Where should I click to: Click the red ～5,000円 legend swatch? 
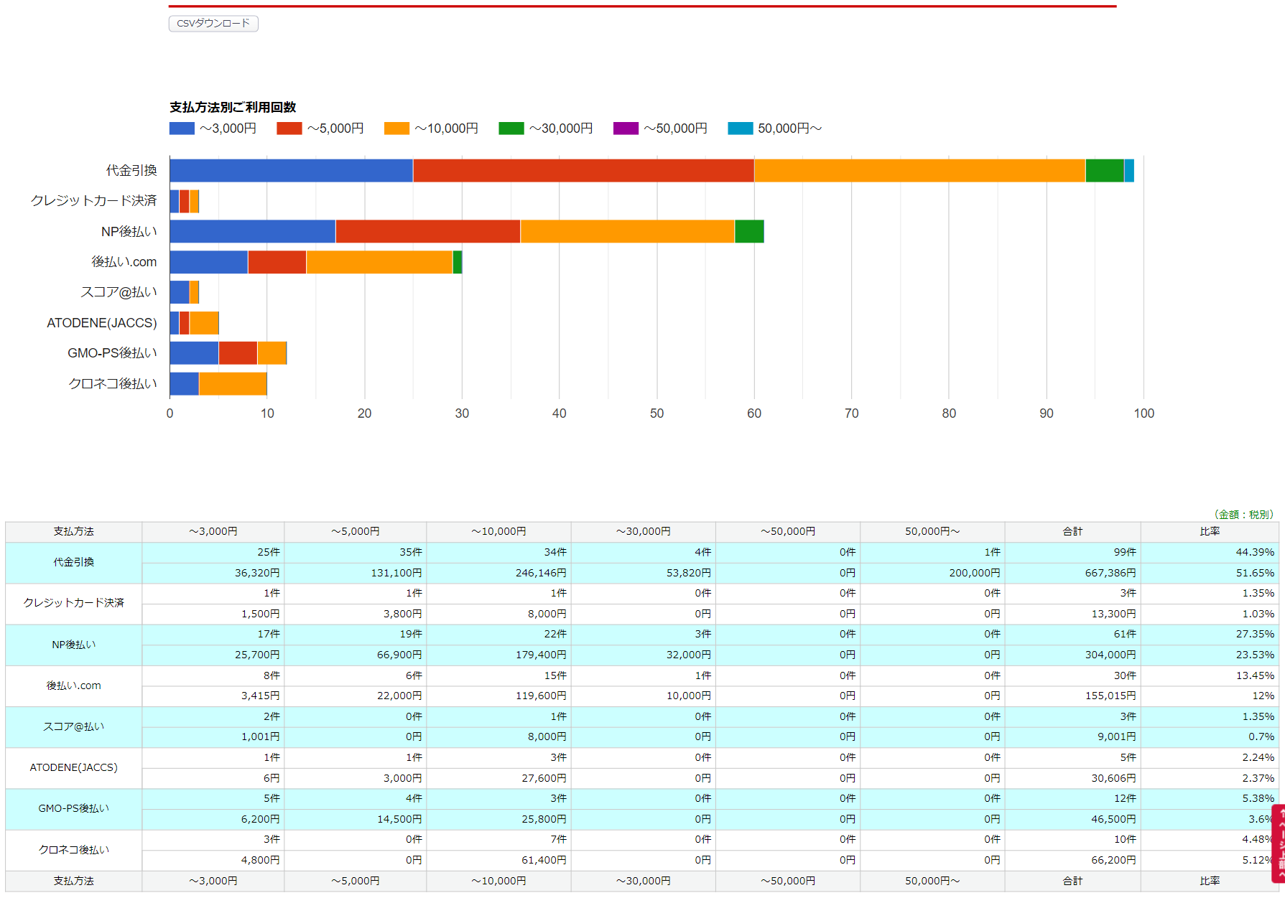pos(289,128)
